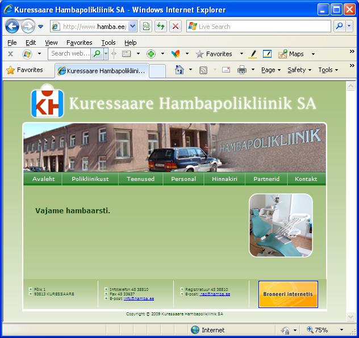Click the blog note toolbar icon
This screenshot has height=338, width=359.
coord(267,54)
